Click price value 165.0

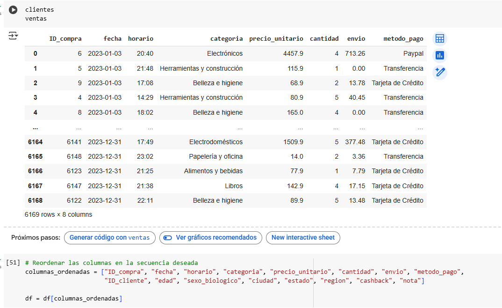[295, 112]
